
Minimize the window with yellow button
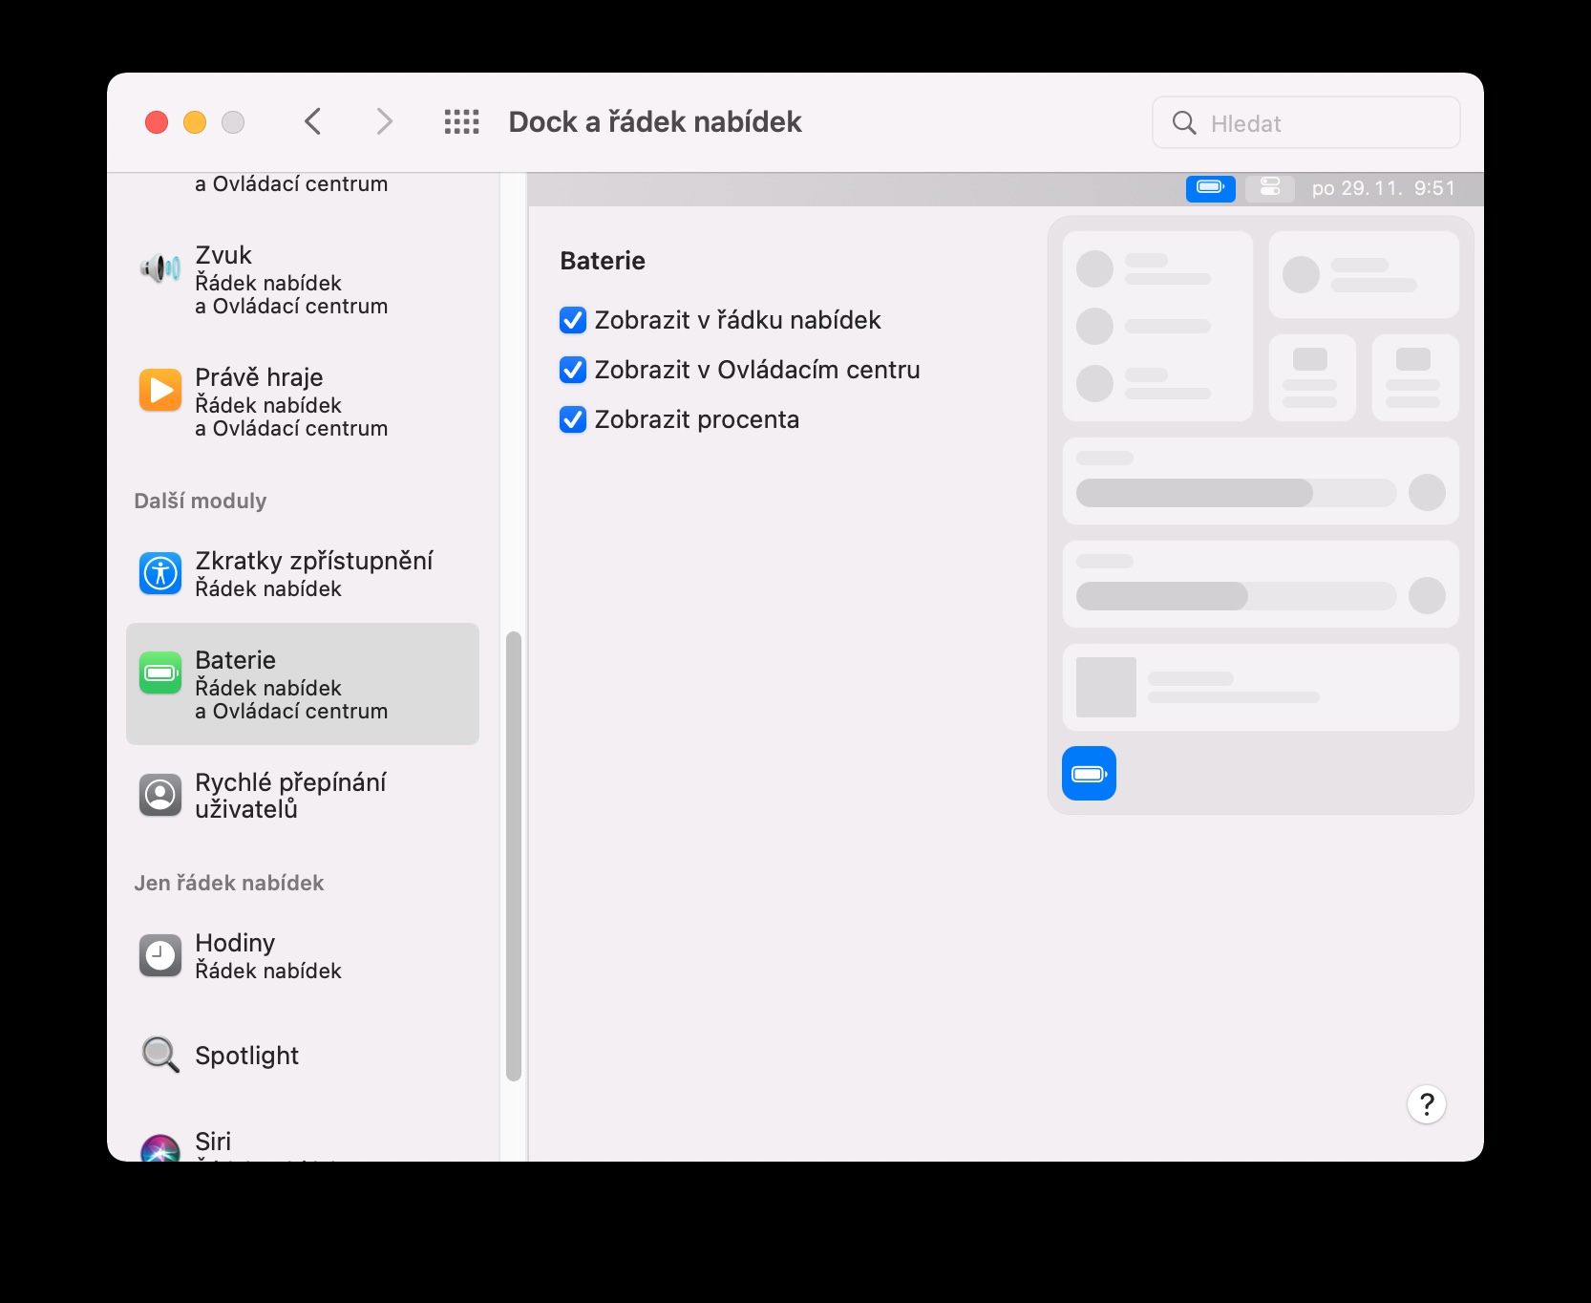[x=195, y=122]
